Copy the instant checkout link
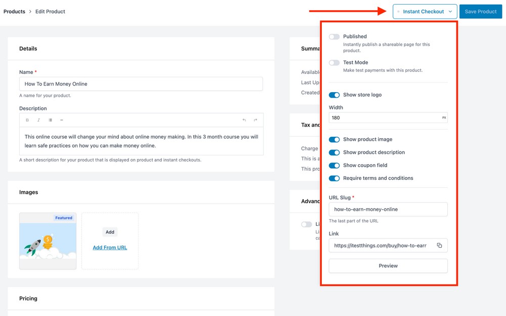The image size is (506, 316). tap(439, 246)
